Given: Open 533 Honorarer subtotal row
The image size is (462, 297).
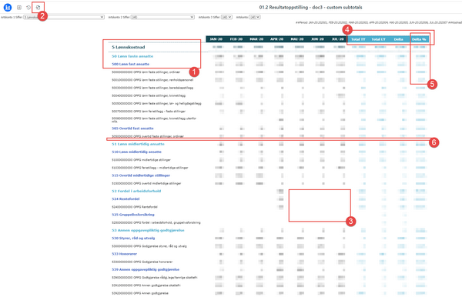Looking at the screenshot, I should pyautogui.click(x=124, y=254).
